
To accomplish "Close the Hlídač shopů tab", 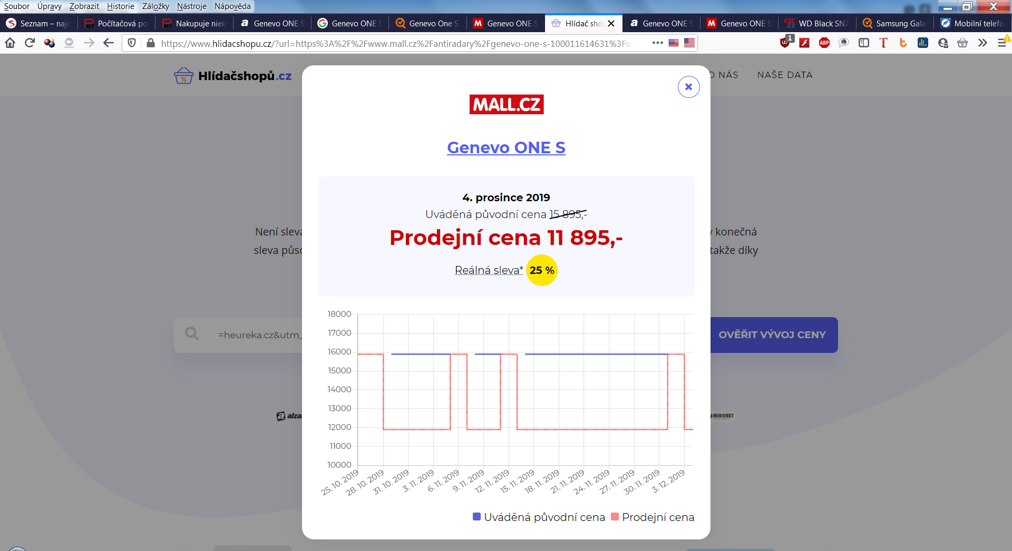I will [611, 24].
